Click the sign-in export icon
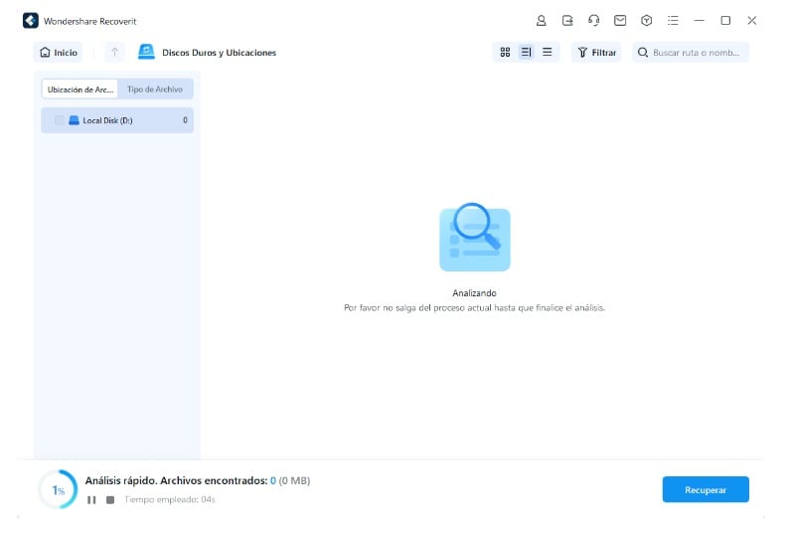Screen dimensions: 792x535 (567, 21)
